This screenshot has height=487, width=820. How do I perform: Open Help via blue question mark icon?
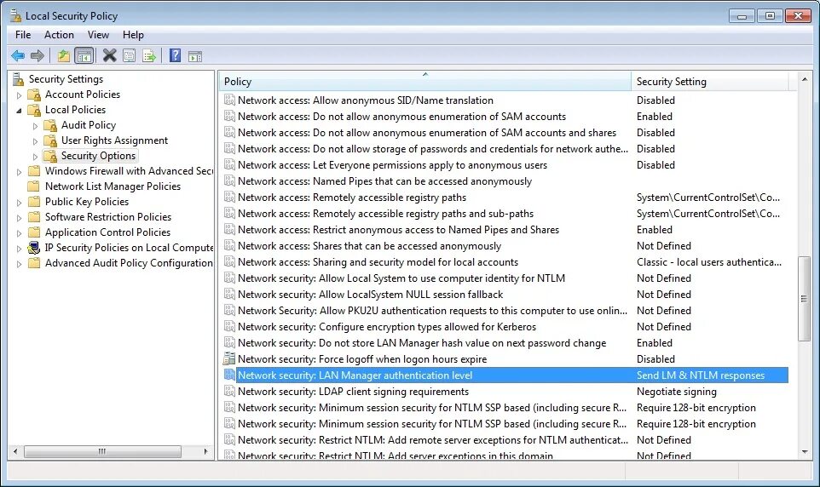pos(176,55)
